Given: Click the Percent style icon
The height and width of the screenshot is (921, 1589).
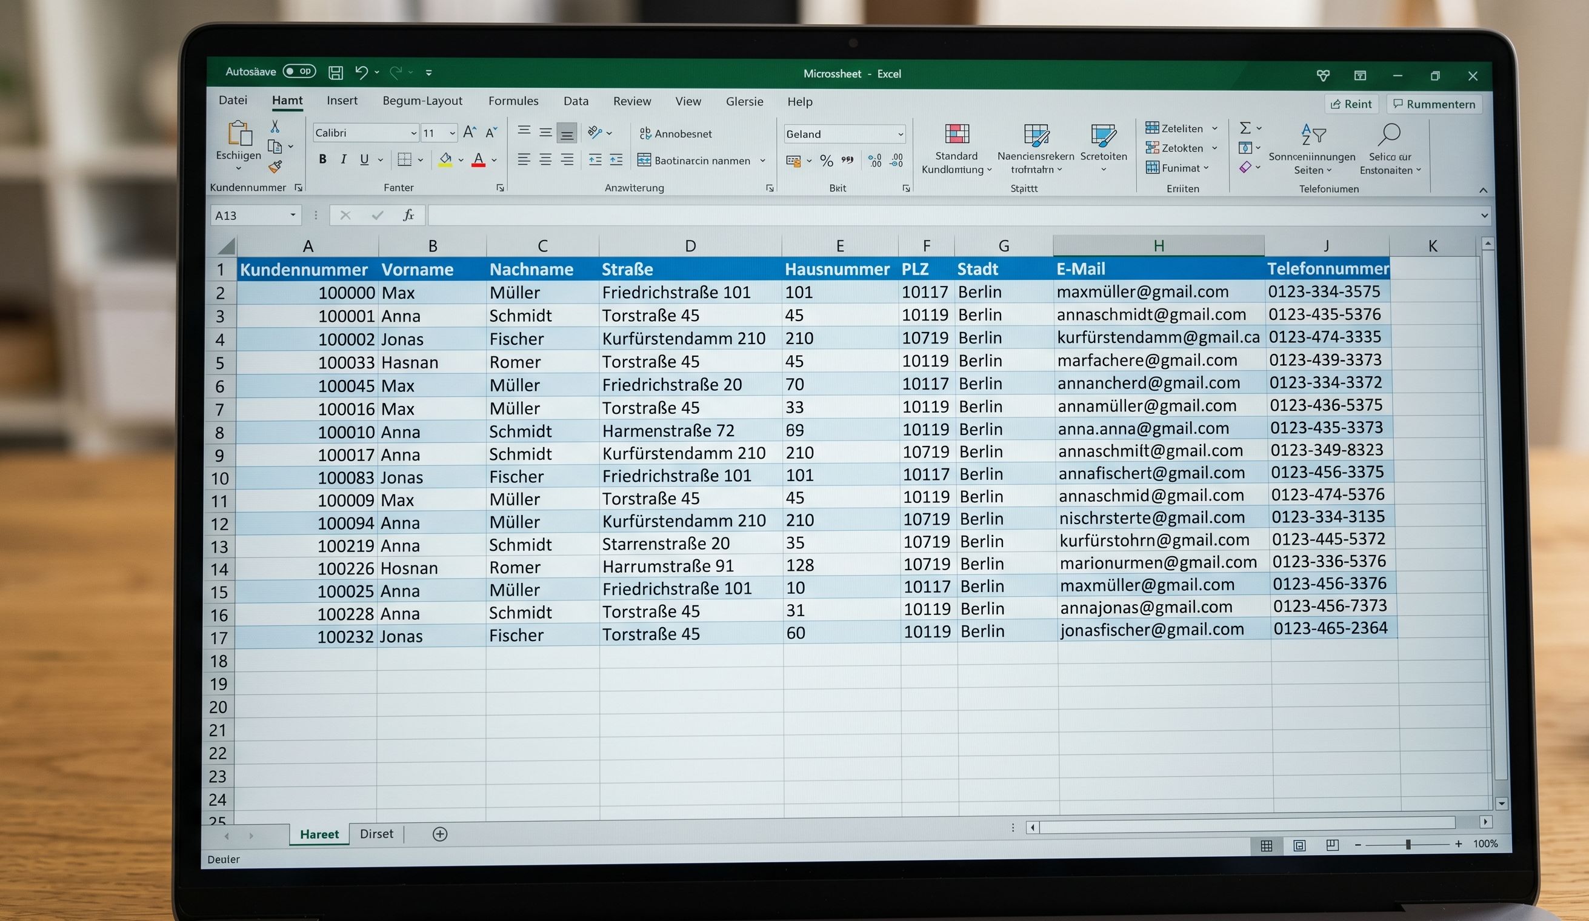Looking at the screenshot, I should point(826,161).
